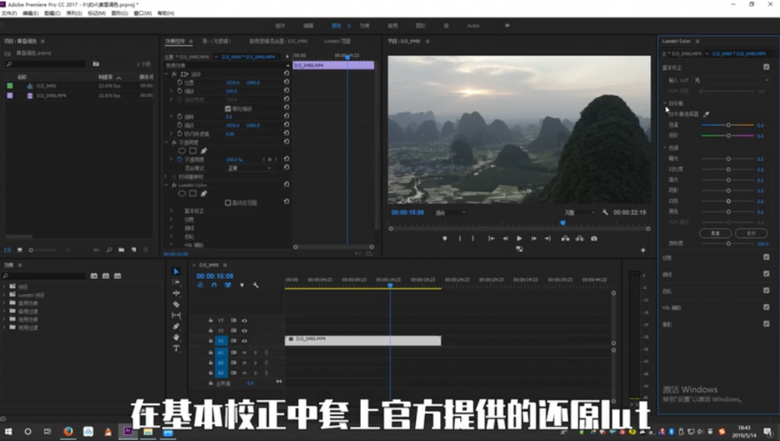Viewport: 780px width, 441px height.
Task: Hide the V1 track with eye toggle
Action: point(245,341)
